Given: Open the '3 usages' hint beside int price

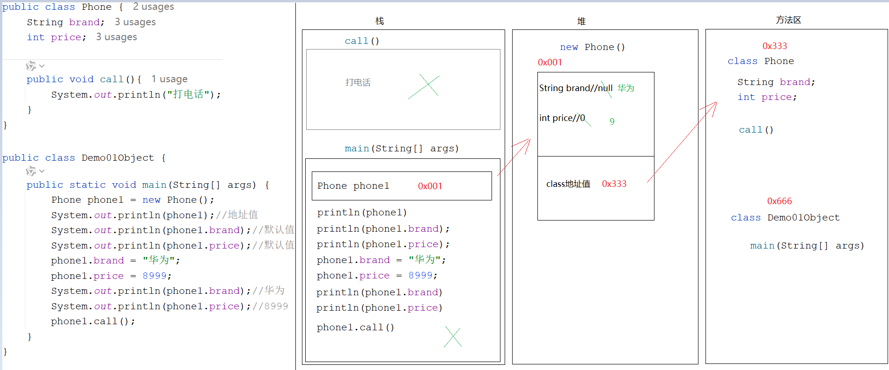Looking at the screenshot, I should coord(116,37).
